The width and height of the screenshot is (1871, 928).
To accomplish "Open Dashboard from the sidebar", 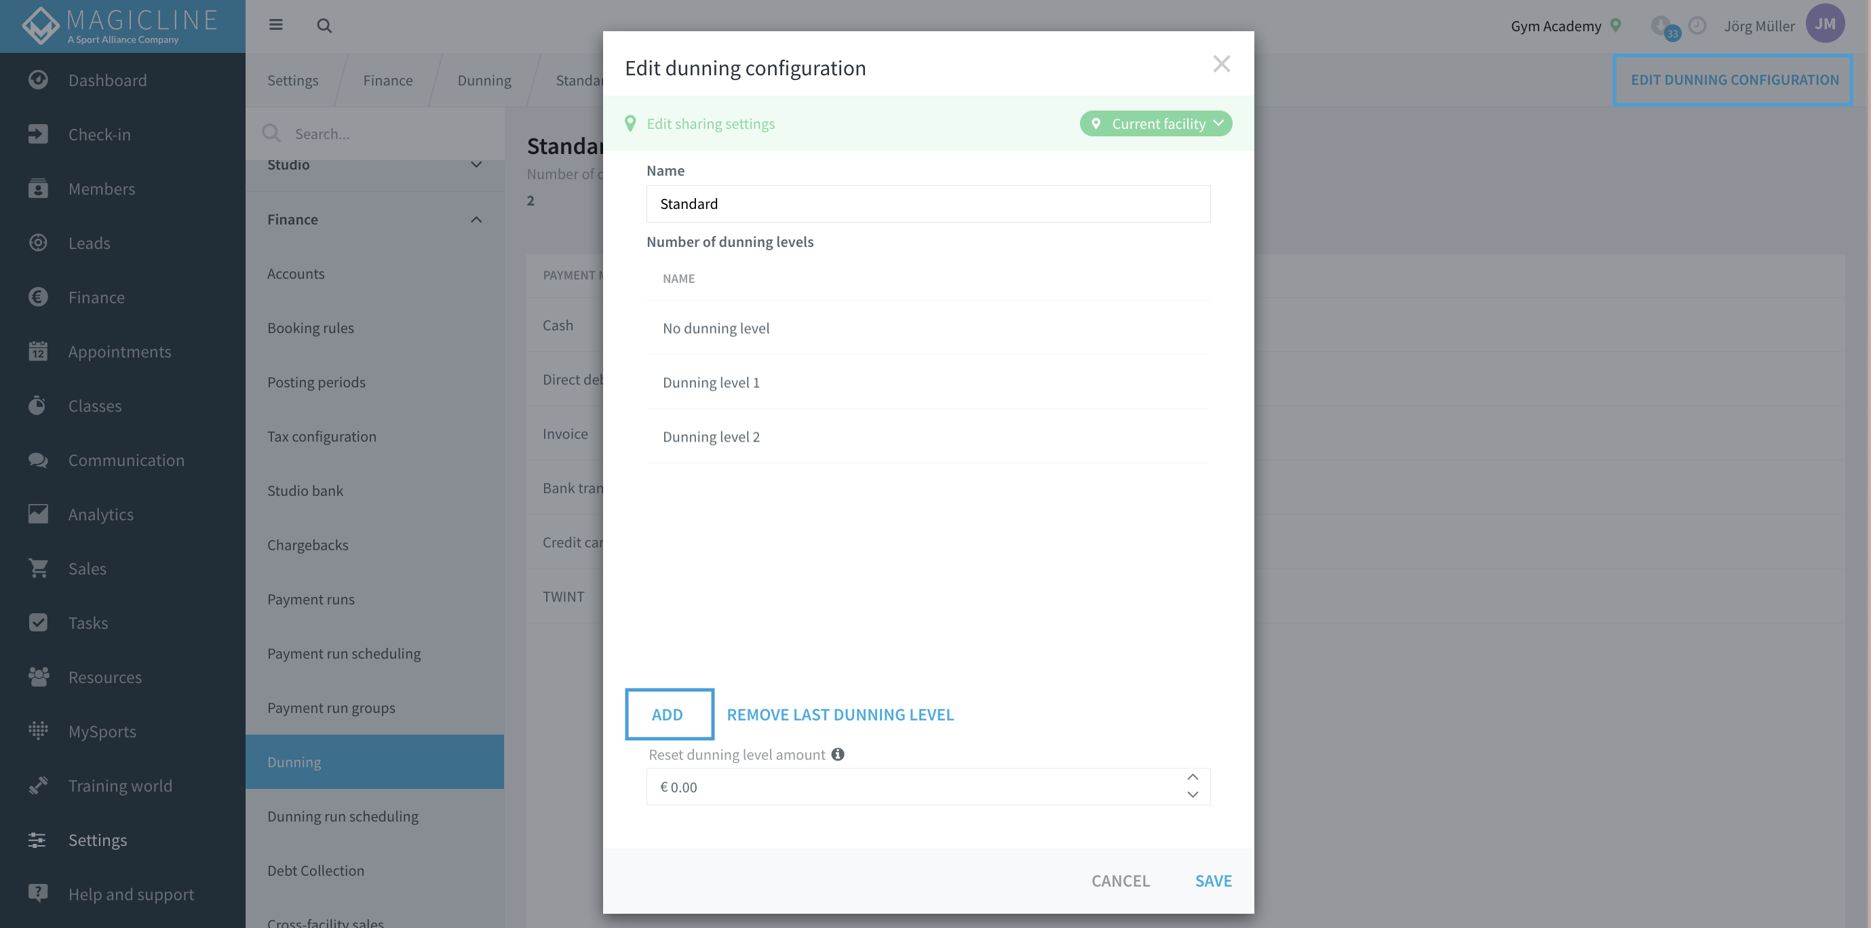I will click(x=107, y=80).
